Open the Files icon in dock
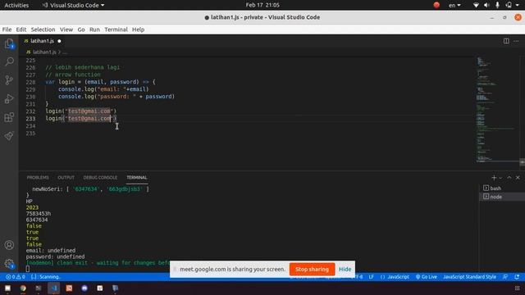Screen dimensions: 525x295 click(x=7, y=288)
